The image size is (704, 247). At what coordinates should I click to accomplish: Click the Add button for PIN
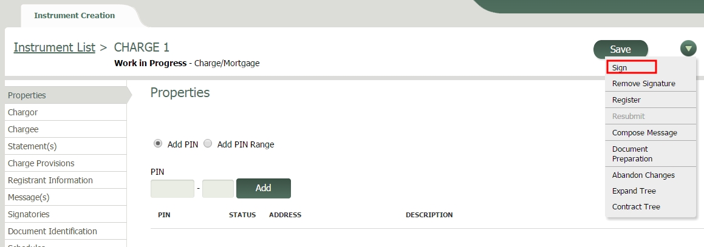click(x=263, y=188)
